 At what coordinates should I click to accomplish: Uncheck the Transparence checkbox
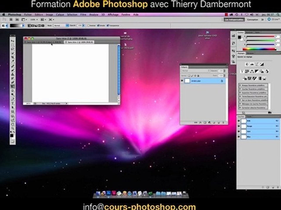click(108, 26)
